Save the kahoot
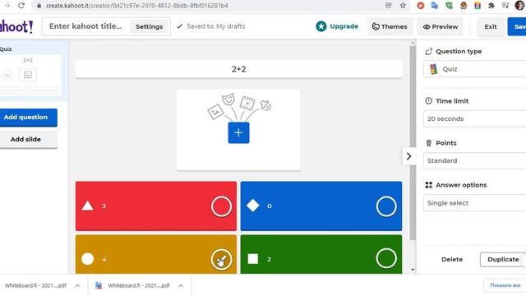The height and width of the screenshot is (296, 526). click(x=517, y=26)
